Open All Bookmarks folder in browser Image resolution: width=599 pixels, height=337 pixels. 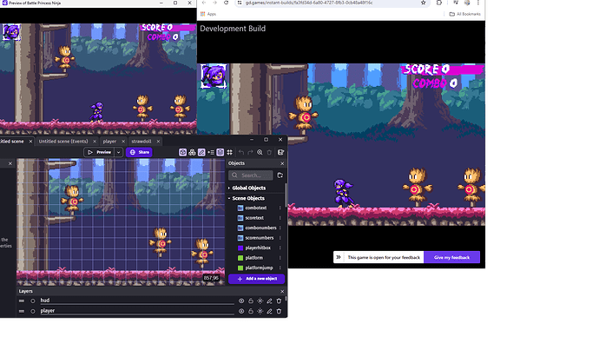point(465,14)
